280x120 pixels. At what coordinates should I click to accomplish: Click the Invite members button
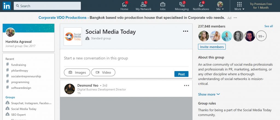point(212,47)
